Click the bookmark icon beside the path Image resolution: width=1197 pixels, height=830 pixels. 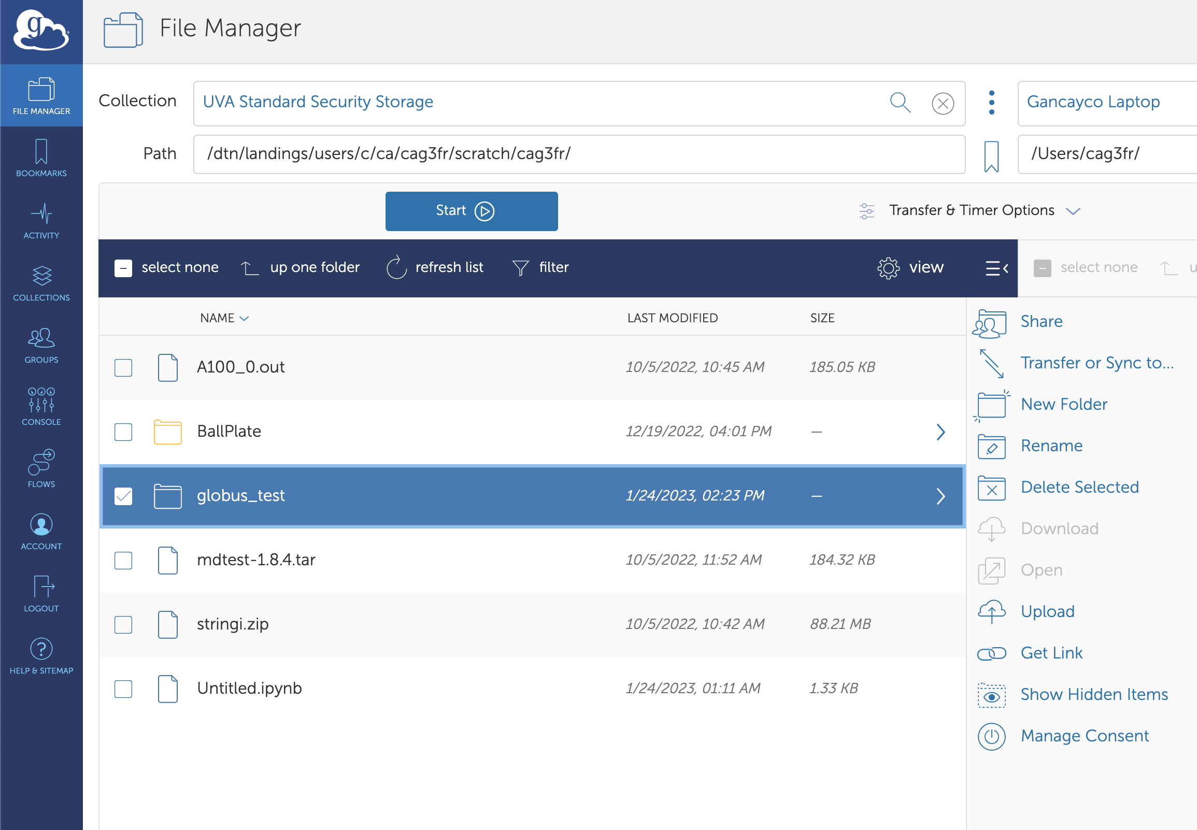pos(991,155)
